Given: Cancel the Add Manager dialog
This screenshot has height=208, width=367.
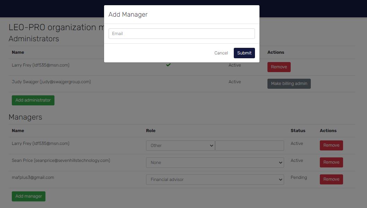Looking at the screenshot, I should 221,53.
